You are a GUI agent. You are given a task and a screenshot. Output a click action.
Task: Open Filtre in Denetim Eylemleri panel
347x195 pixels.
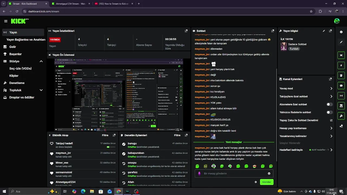[177, 135]
